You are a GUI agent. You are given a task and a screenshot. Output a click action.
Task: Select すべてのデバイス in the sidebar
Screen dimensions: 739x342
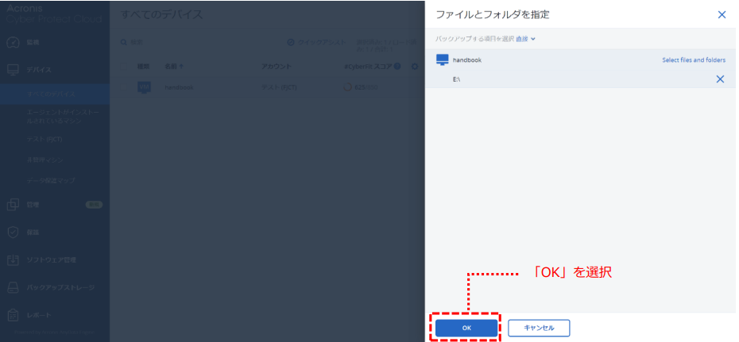(x=54, y=94)
